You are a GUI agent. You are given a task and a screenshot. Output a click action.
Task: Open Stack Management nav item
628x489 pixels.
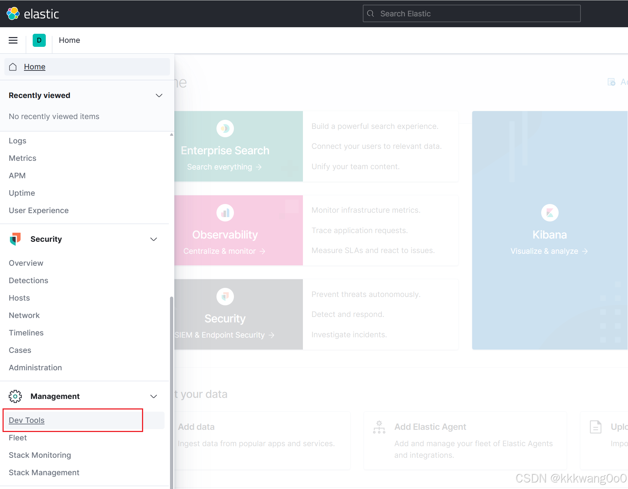pos(44,473)
